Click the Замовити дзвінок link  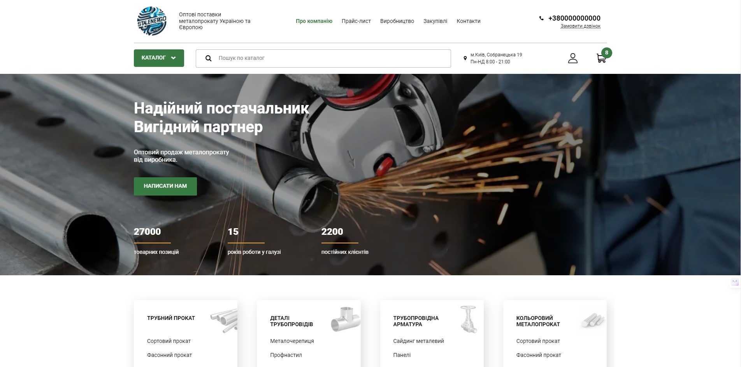coord(580,26)
